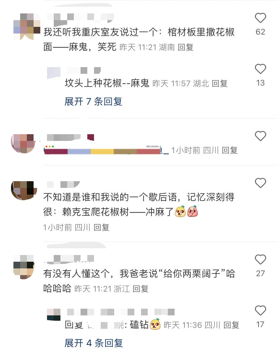
Task: Reply to the image comment from 四川
Action: pyautogui.click(x=230, y=150)
